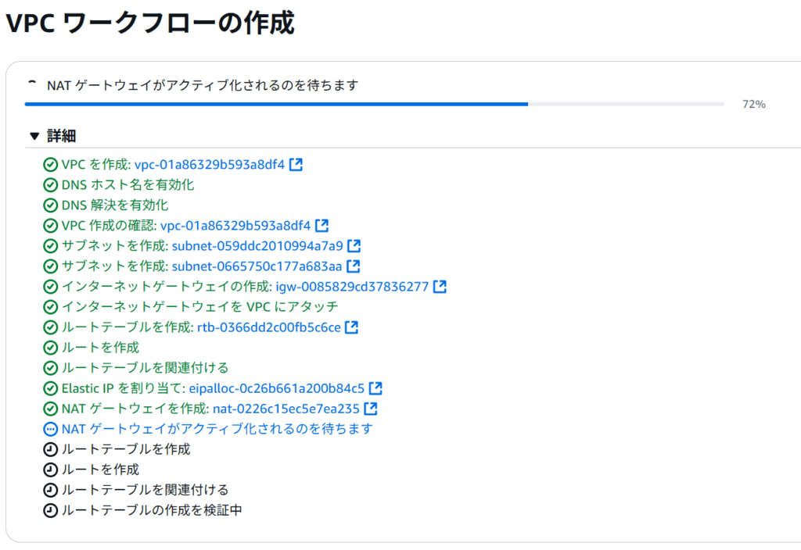Click the vpc-01a86329b593a8df4 link in VPC を作成
This screenshot has height=550, width=801.
(210, 165)
